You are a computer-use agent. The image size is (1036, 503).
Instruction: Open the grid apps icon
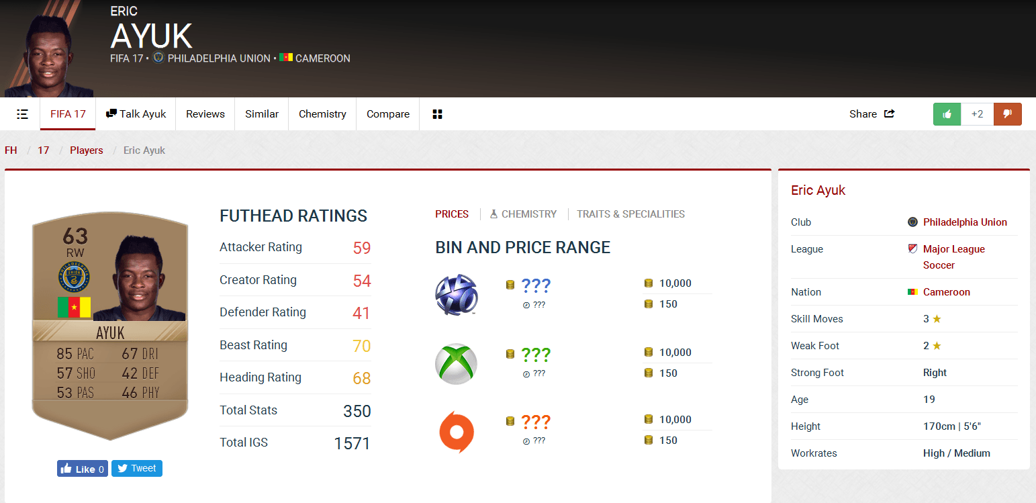[x=437, y=114]
